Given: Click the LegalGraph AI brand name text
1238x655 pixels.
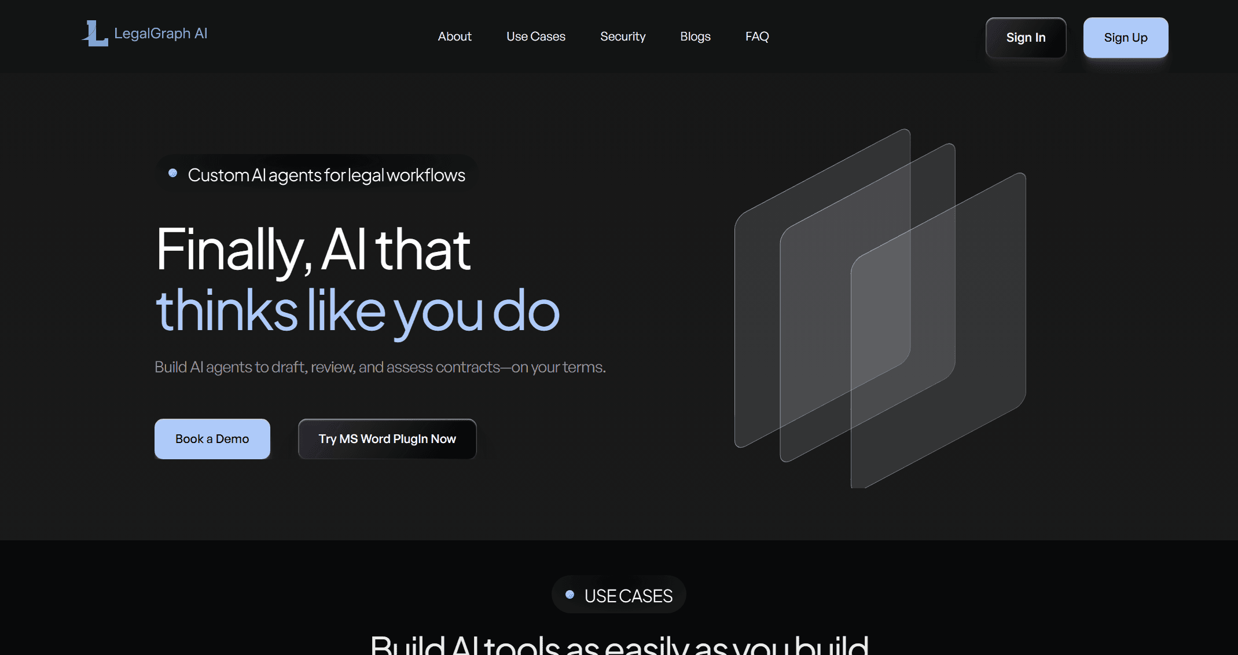Looking at the screenshot, I should (160, 34).
